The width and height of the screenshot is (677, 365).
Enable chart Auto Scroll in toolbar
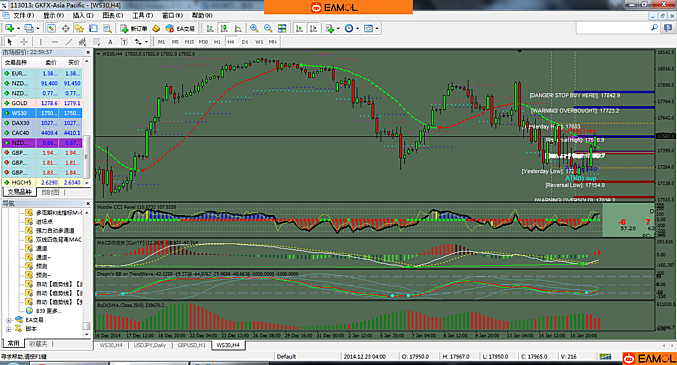299,29
